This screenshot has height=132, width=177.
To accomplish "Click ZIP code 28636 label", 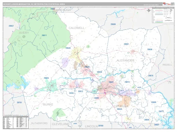I will (150, 50).
